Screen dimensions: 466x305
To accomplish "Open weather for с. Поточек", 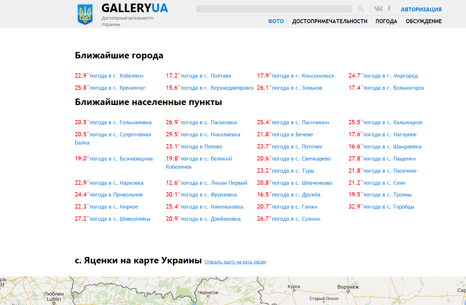I will [297, 147].
